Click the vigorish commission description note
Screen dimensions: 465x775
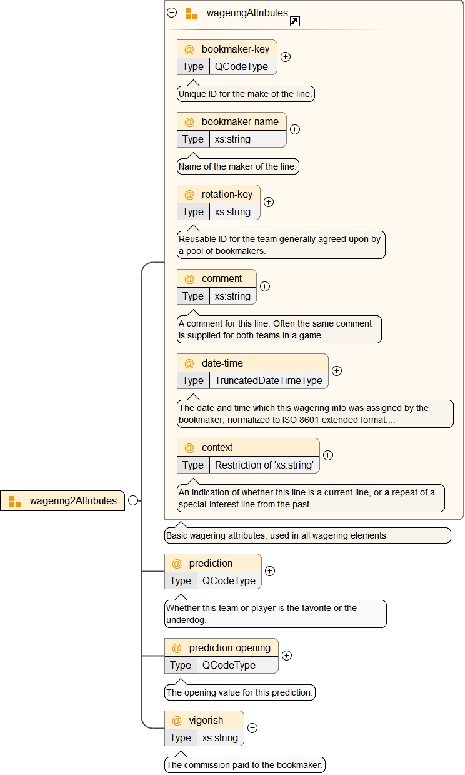tap(244, 764)
